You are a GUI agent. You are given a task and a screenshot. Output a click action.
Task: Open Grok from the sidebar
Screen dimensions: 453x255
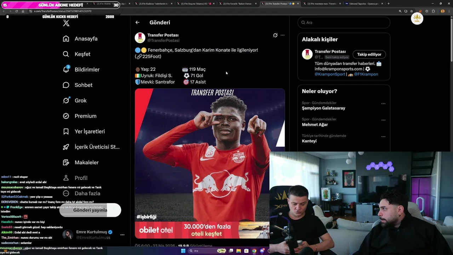(75, 101)
